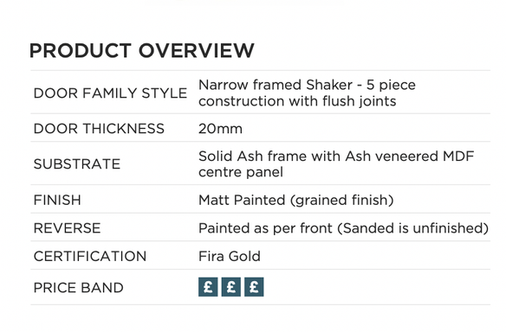Click the first pound price band icon

[x=208, y=287]
